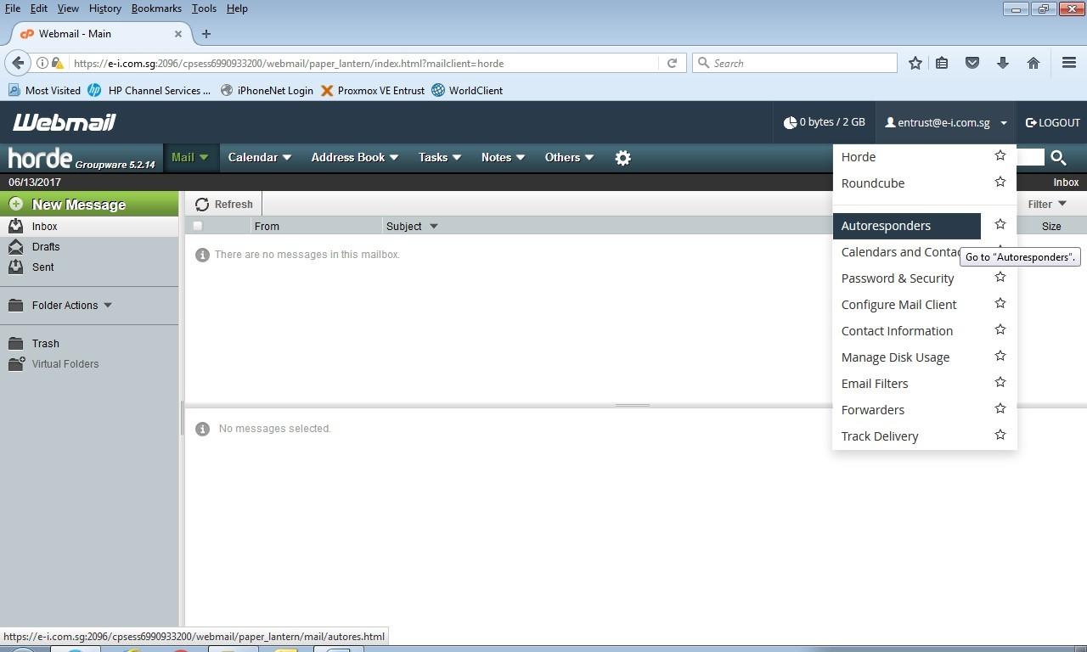
Task: Star the Roundcube entry
Action: point(1000,182)
